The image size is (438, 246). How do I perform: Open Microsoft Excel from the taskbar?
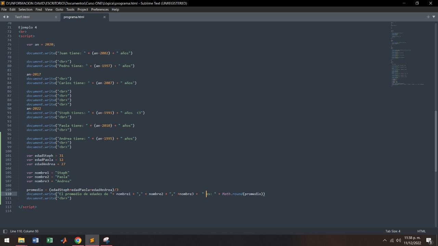tap(50, 240)
